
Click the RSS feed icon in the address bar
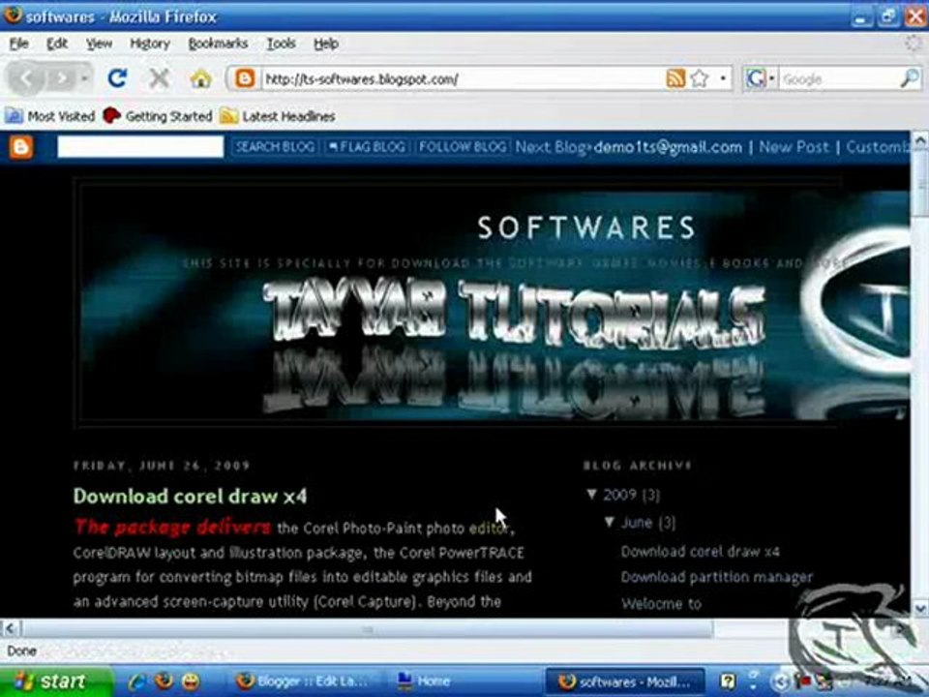pos(675,78)
